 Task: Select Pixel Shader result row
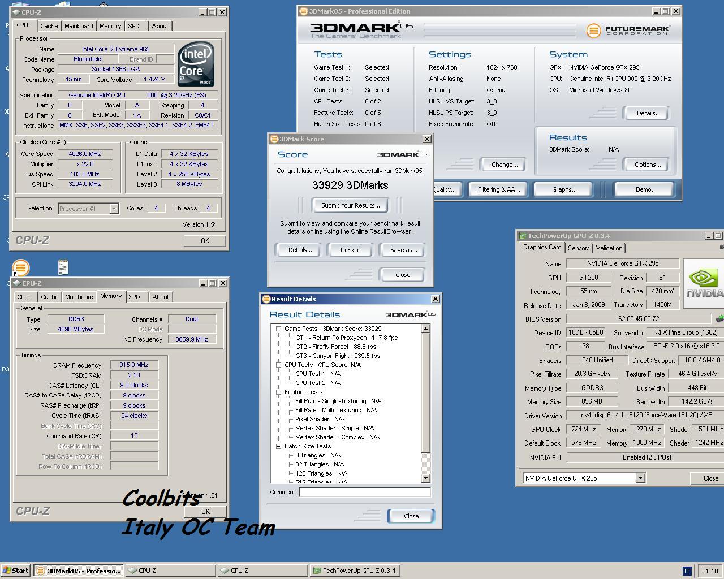coord(320,419)
